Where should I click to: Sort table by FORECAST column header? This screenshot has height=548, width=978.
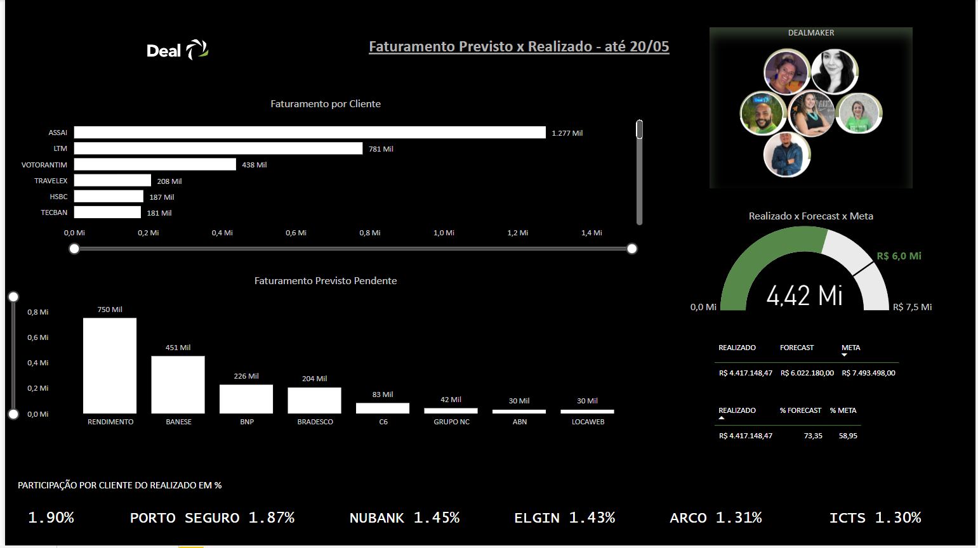tap(796, 348)
